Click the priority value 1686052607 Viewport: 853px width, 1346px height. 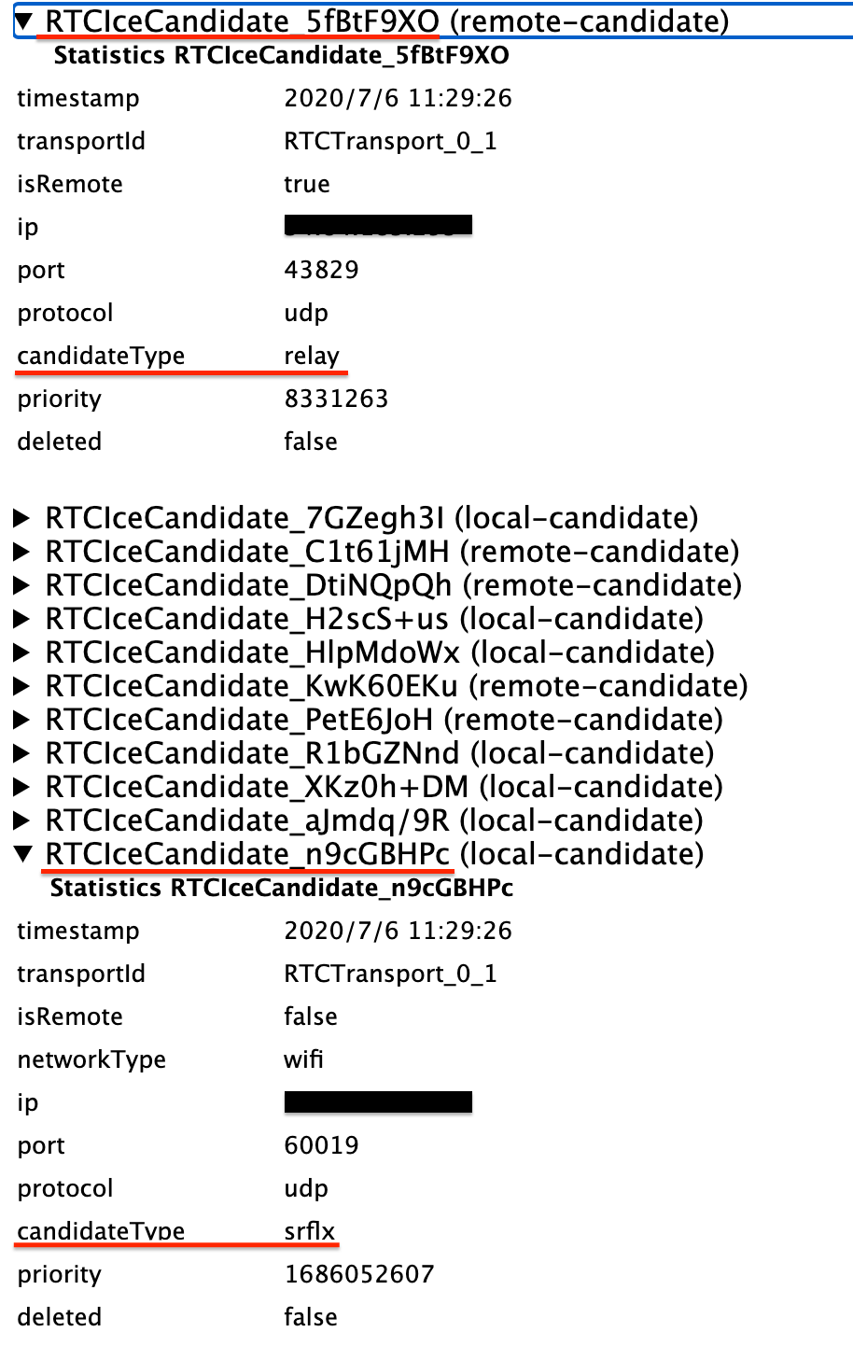coord(359,1274)
